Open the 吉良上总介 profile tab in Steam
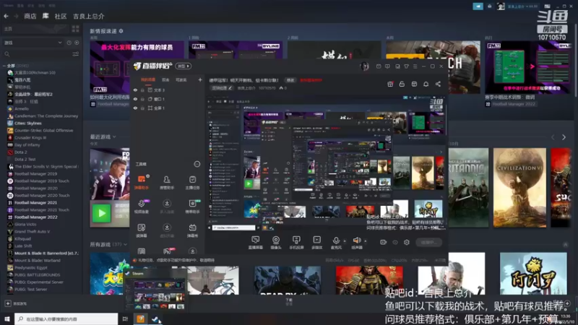 point(88,16)
